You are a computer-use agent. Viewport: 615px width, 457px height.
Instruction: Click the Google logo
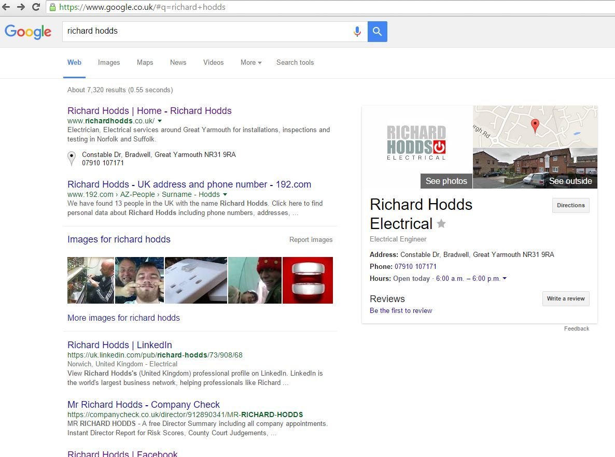click(x=28, y=32)
